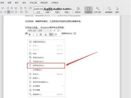
Task: Click the 查找替换 magnifier icon
Action: coord(109,9)
